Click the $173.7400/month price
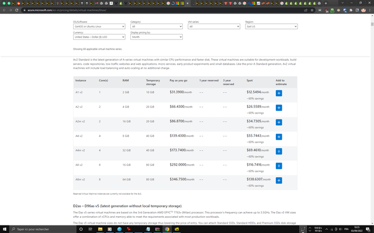Image resolution: width=374 pixels, height=233 pixels. pyautogui.click(x=182, y=150)
